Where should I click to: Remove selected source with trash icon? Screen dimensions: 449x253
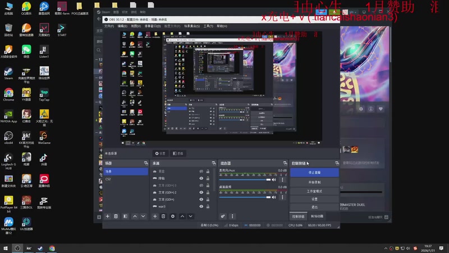coord(164,216)
